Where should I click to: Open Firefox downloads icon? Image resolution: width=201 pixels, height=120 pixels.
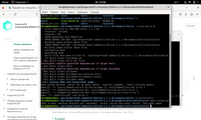click(186, 14)
